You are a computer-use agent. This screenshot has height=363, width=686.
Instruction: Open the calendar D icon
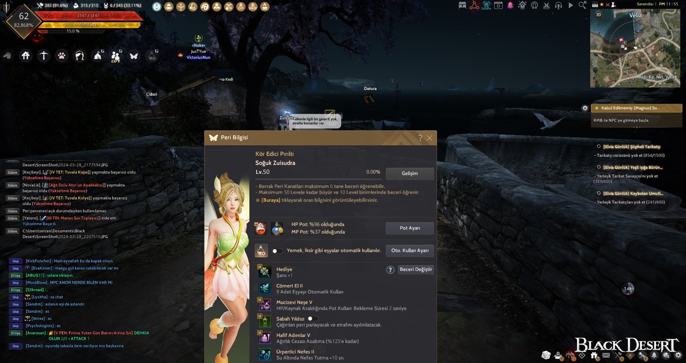pos(498,5)
